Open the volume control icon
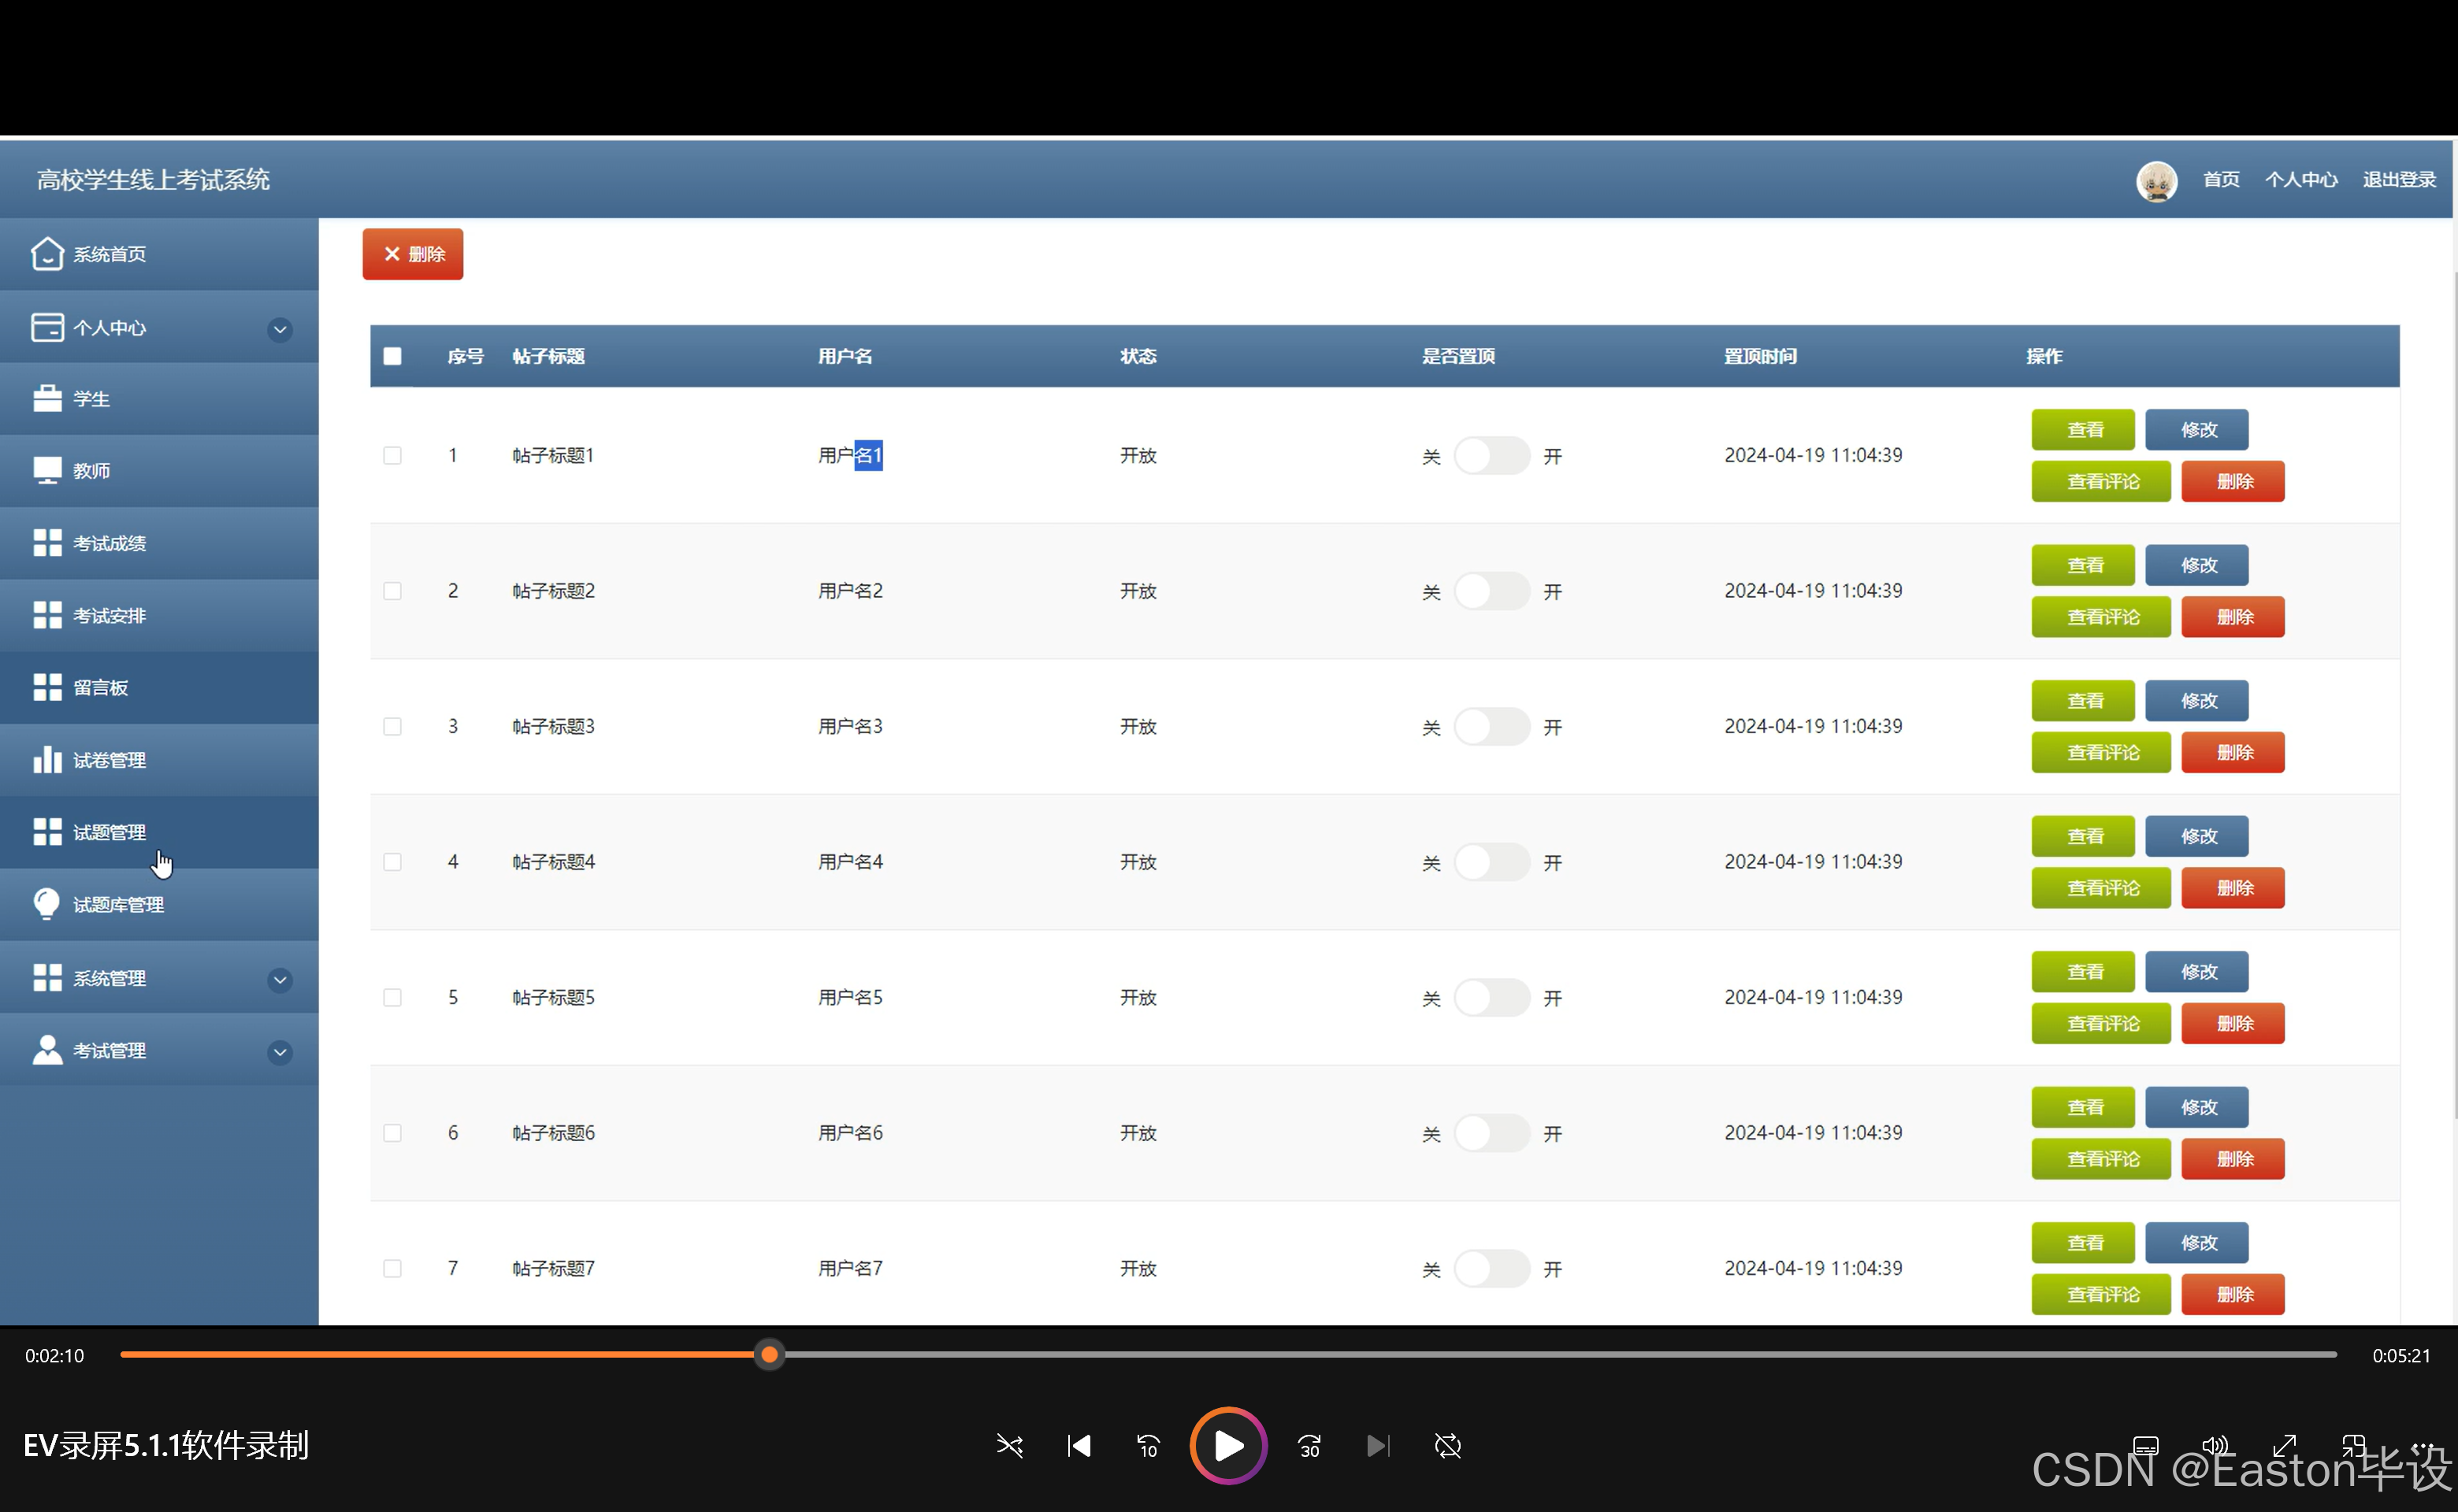 2214,1446
